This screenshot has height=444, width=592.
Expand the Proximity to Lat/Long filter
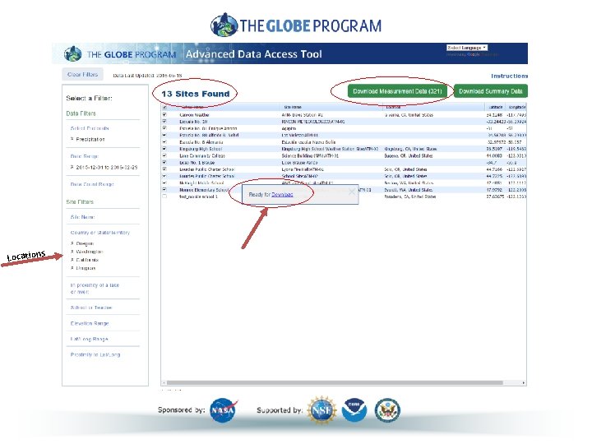click(x=95, y=354)
